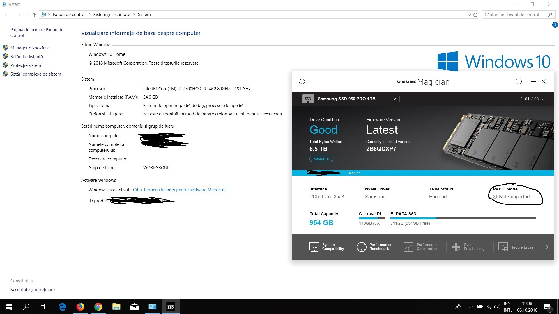This screenshot has height=314, width=559.
Task: Open Action Center notifications
Action: tap(547, 307)
